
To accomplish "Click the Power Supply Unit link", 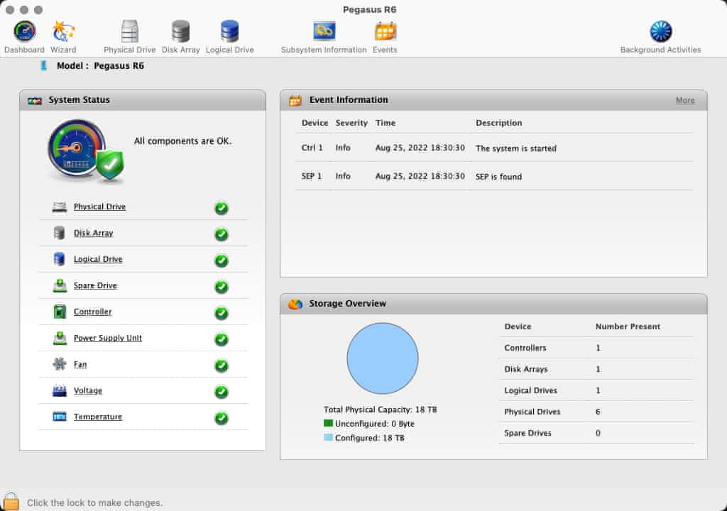I will pyautogui.click(x=107, y=339).
